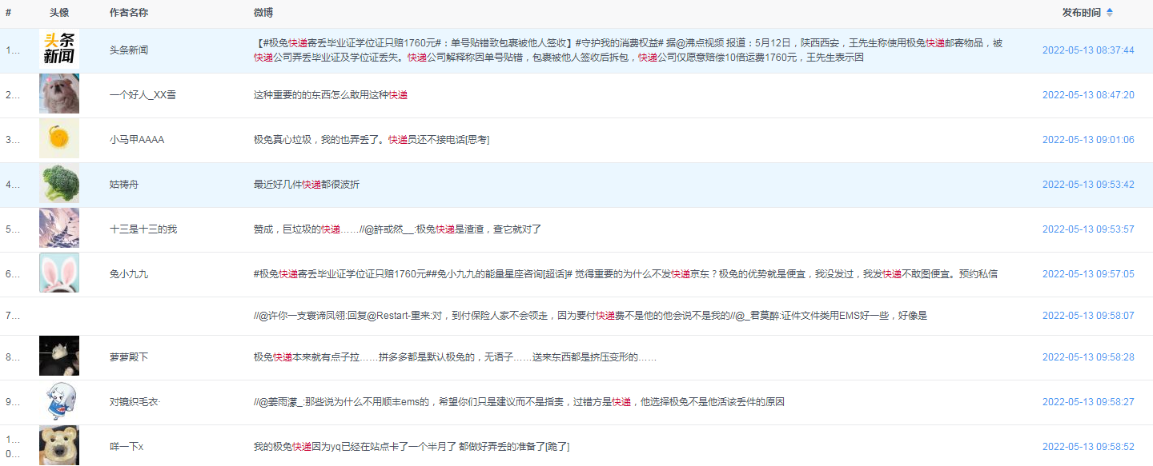
Task: Click the rabbit-ears avatar of 兔小九九
Action: pyautogui.click(x=58, y=273)
